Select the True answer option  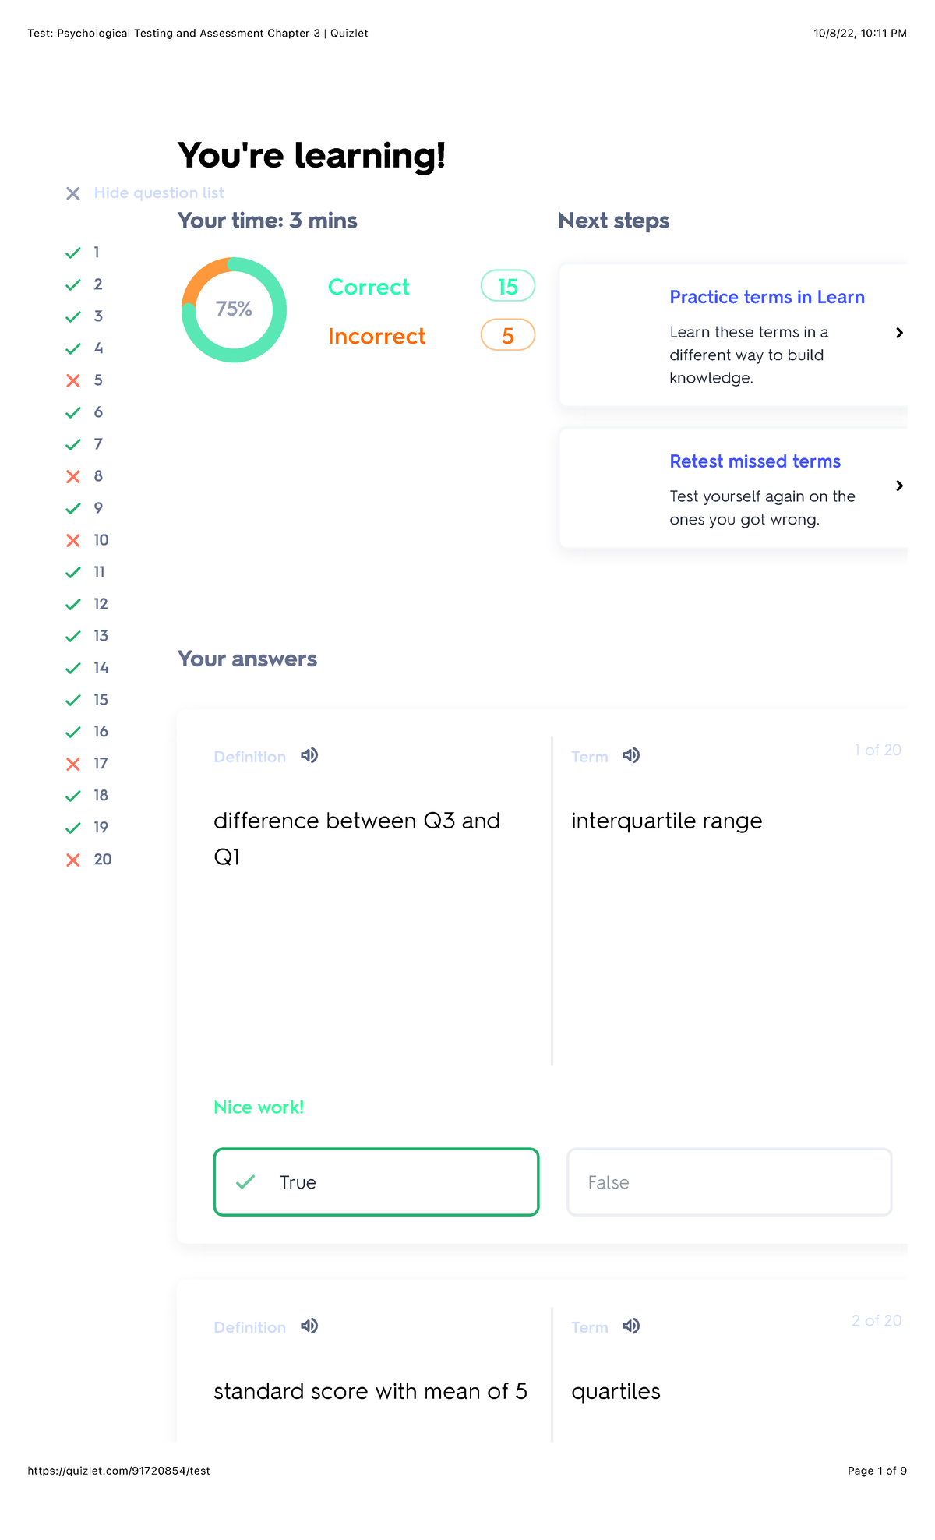[x=375, y=1182]
